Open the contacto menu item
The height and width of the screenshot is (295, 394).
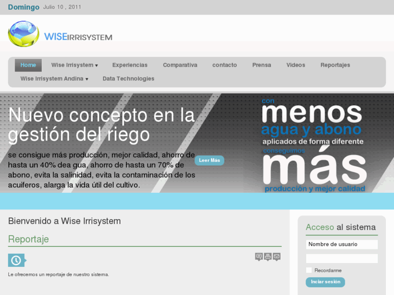coord(224,65)
